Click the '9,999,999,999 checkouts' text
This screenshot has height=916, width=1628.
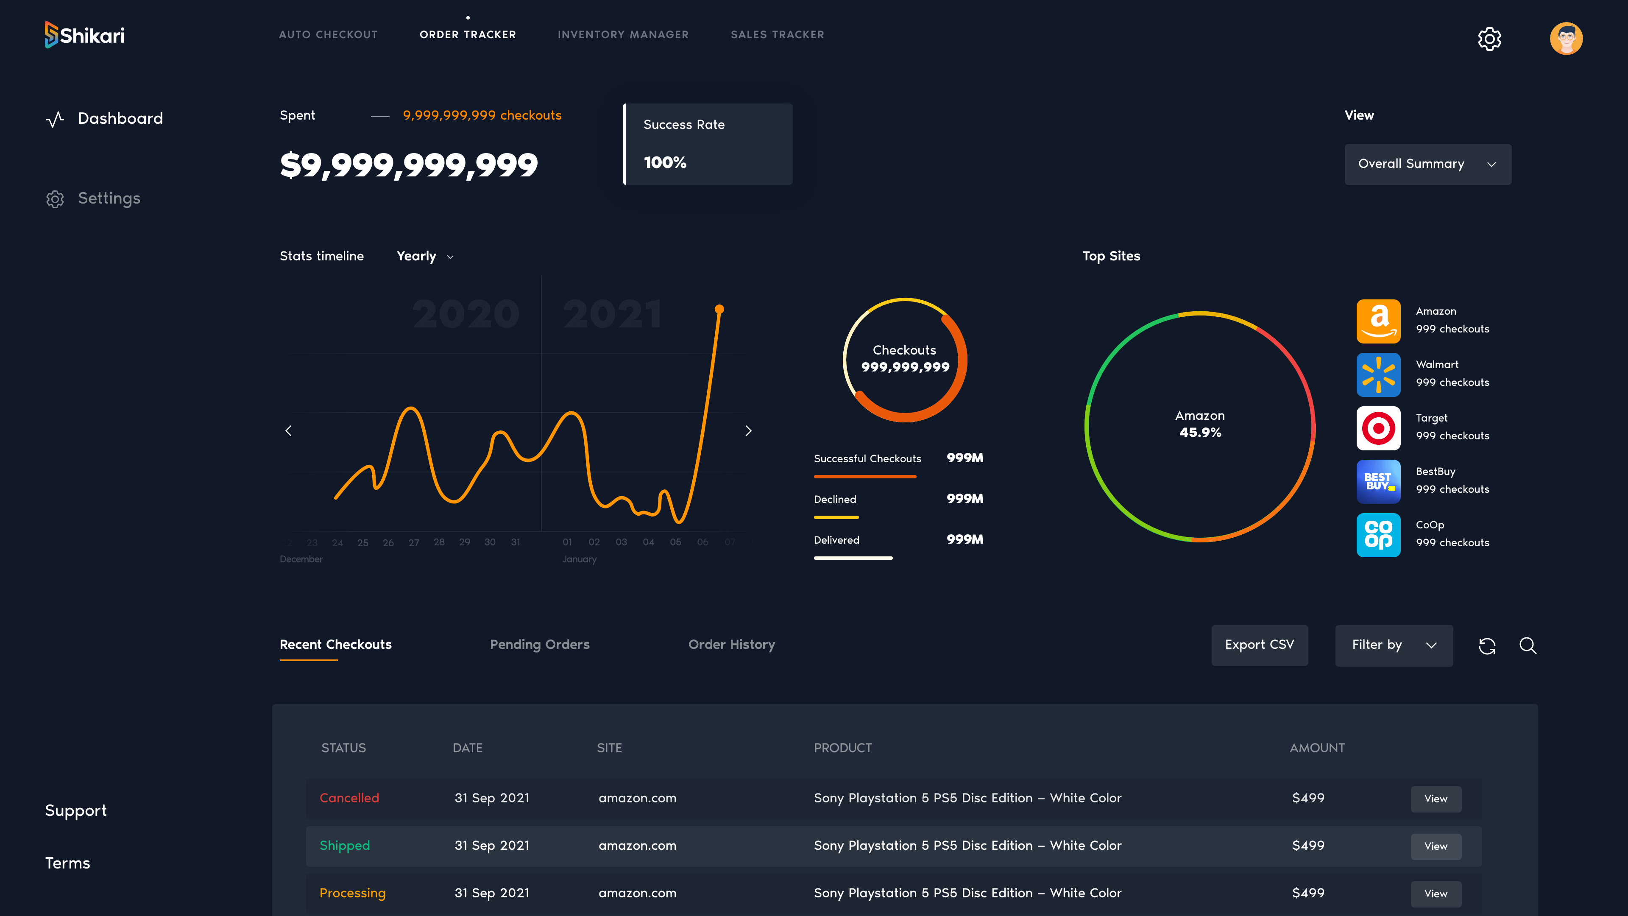click(x=482, y=116)
